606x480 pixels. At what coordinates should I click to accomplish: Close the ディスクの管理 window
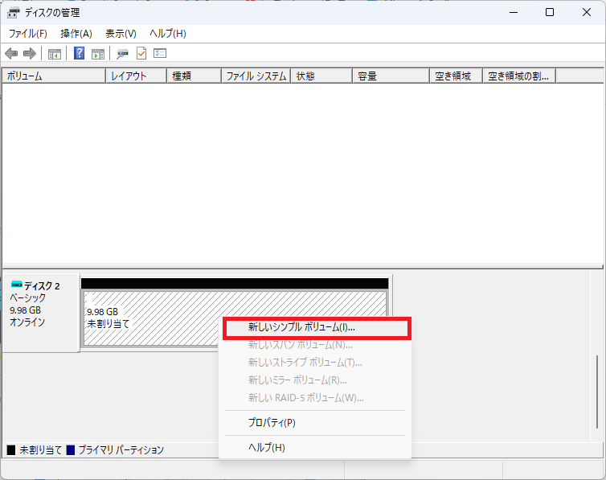pos(586,12)
